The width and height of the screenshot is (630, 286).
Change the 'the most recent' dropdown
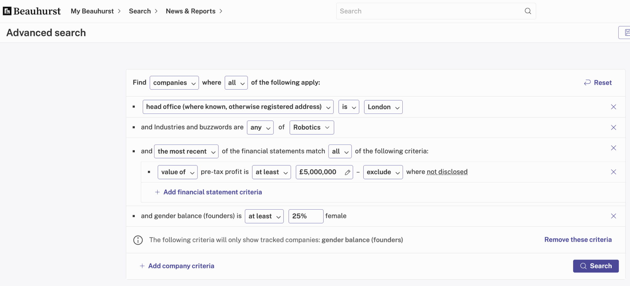[x=186, y=151]
